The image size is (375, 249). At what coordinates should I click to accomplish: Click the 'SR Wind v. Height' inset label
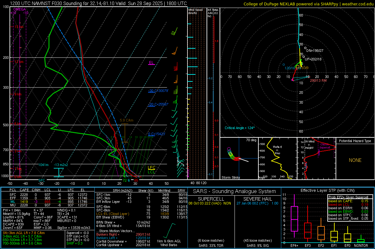[x=310, y=145]
